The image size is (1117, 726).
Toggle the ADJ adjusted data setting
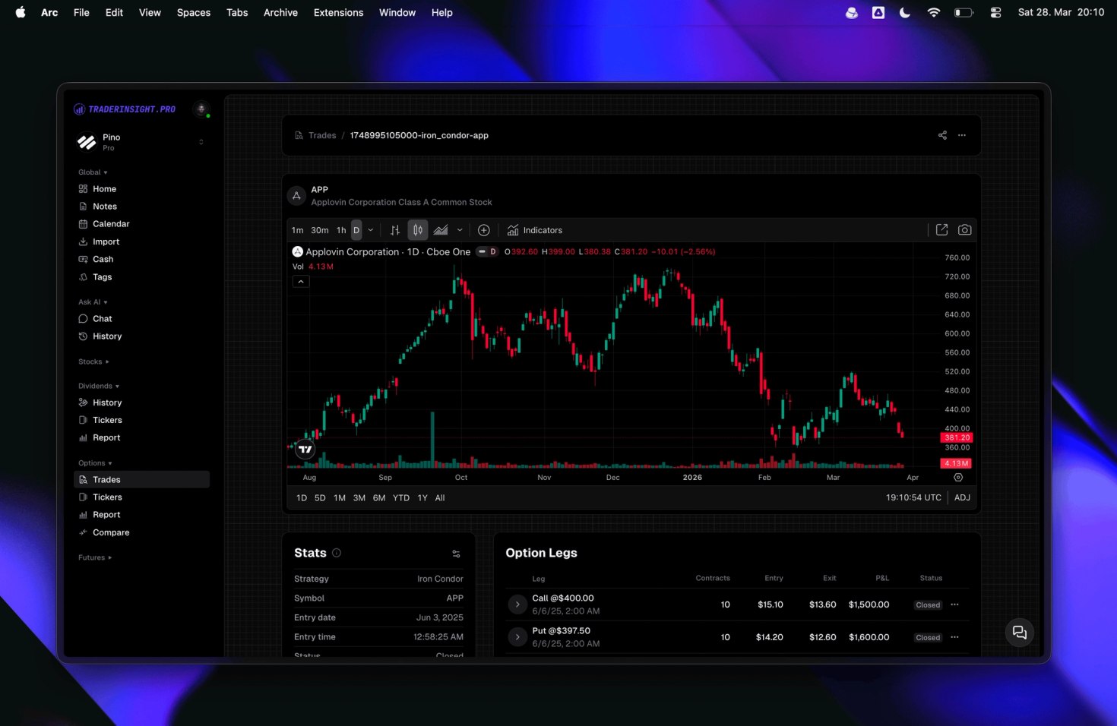coord(962,497)
